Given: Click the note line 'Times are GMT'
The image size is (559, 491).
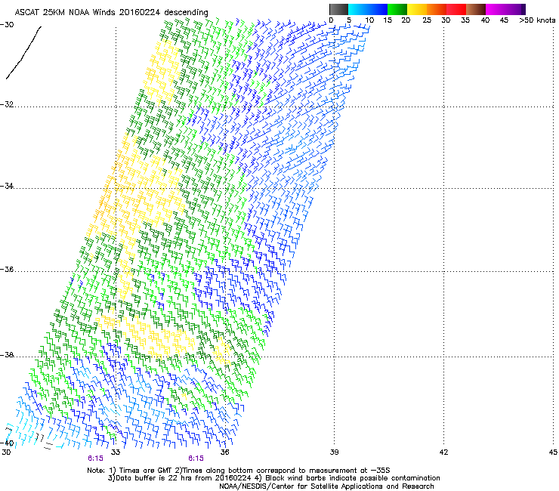Looking at the screenshot, I should pos(147,471).
